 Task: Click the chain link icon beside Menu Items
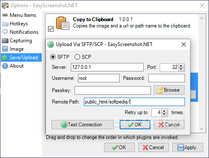pos(5,15)
